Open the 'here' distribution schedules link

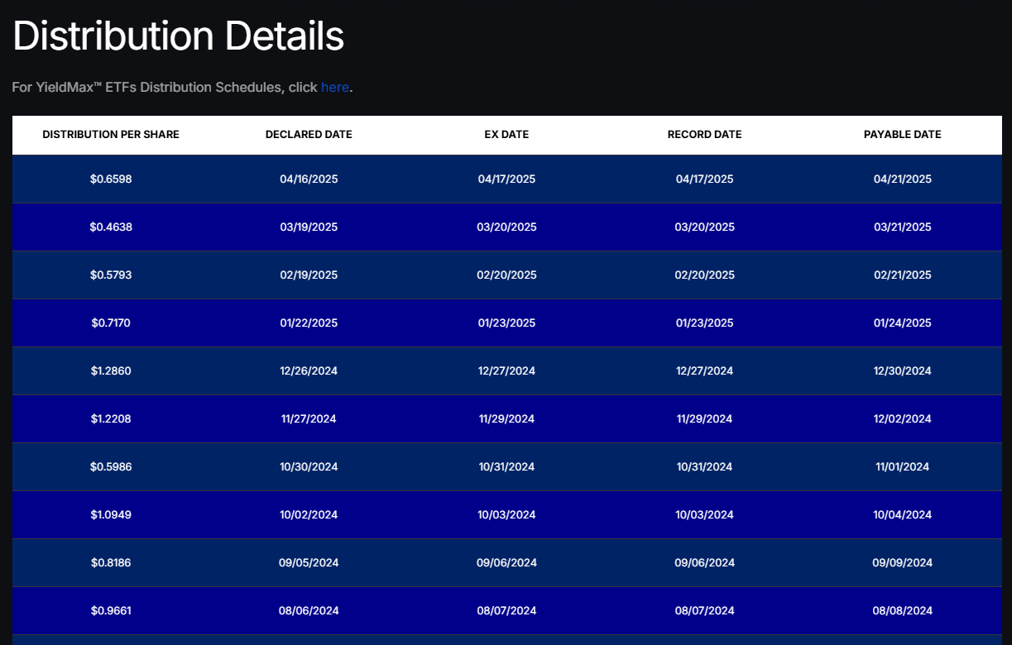335,87
